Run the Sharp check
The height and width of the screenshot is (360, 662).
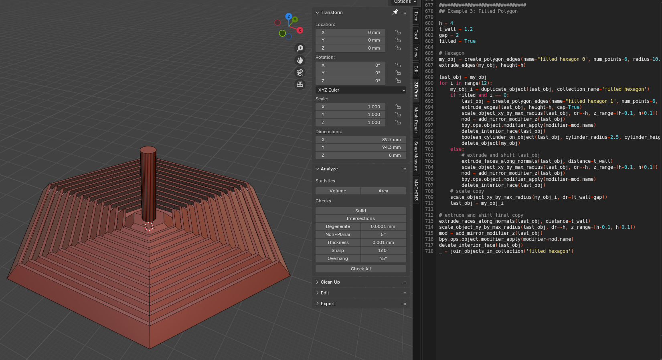[338, 250]
